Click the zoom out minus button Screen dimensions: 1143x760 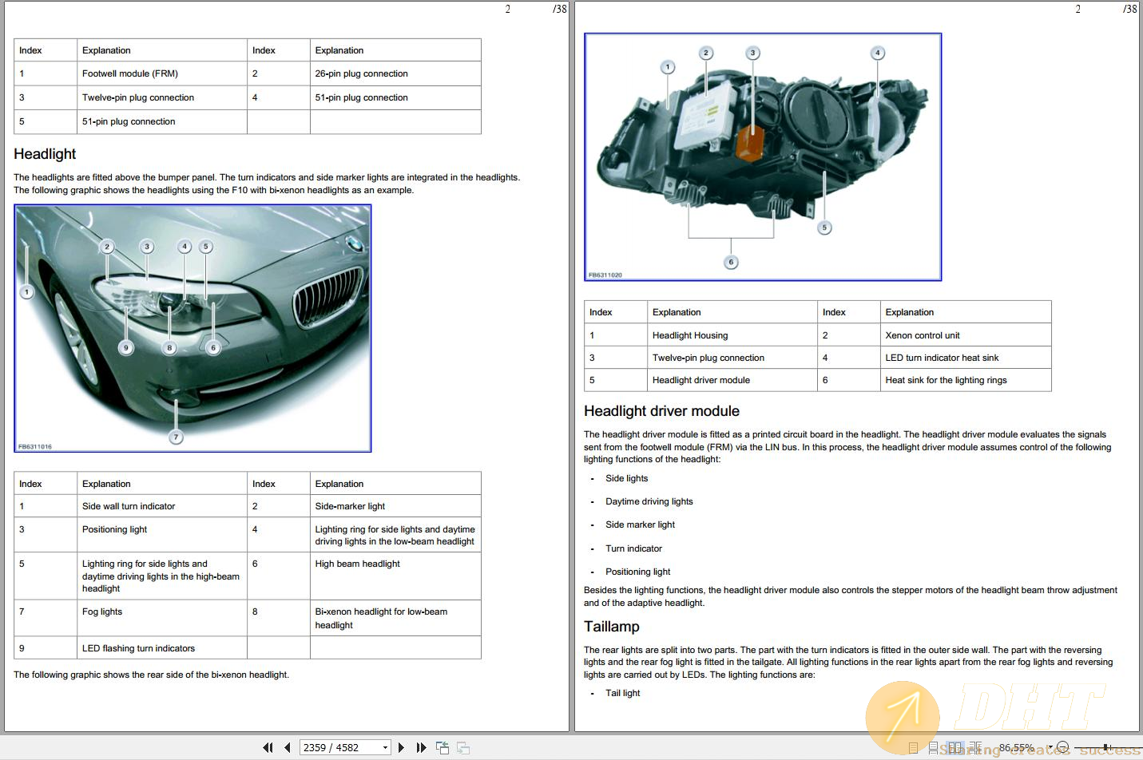1062,747
